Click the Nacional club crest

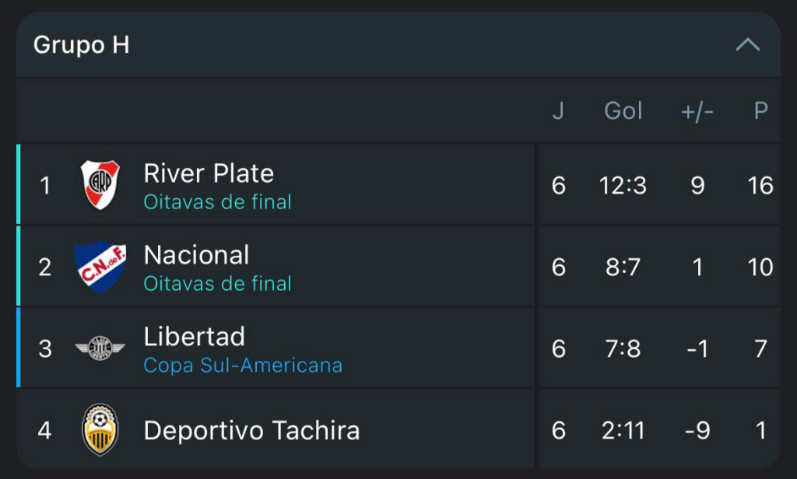[x=100, y=267]
